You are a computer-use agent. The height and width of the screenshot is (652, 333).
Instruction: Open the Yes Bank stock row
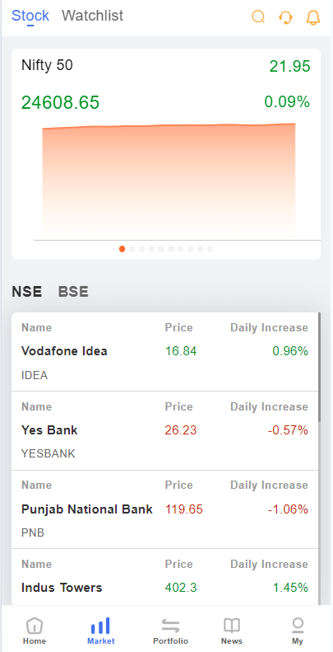click(x=165, y=431)
